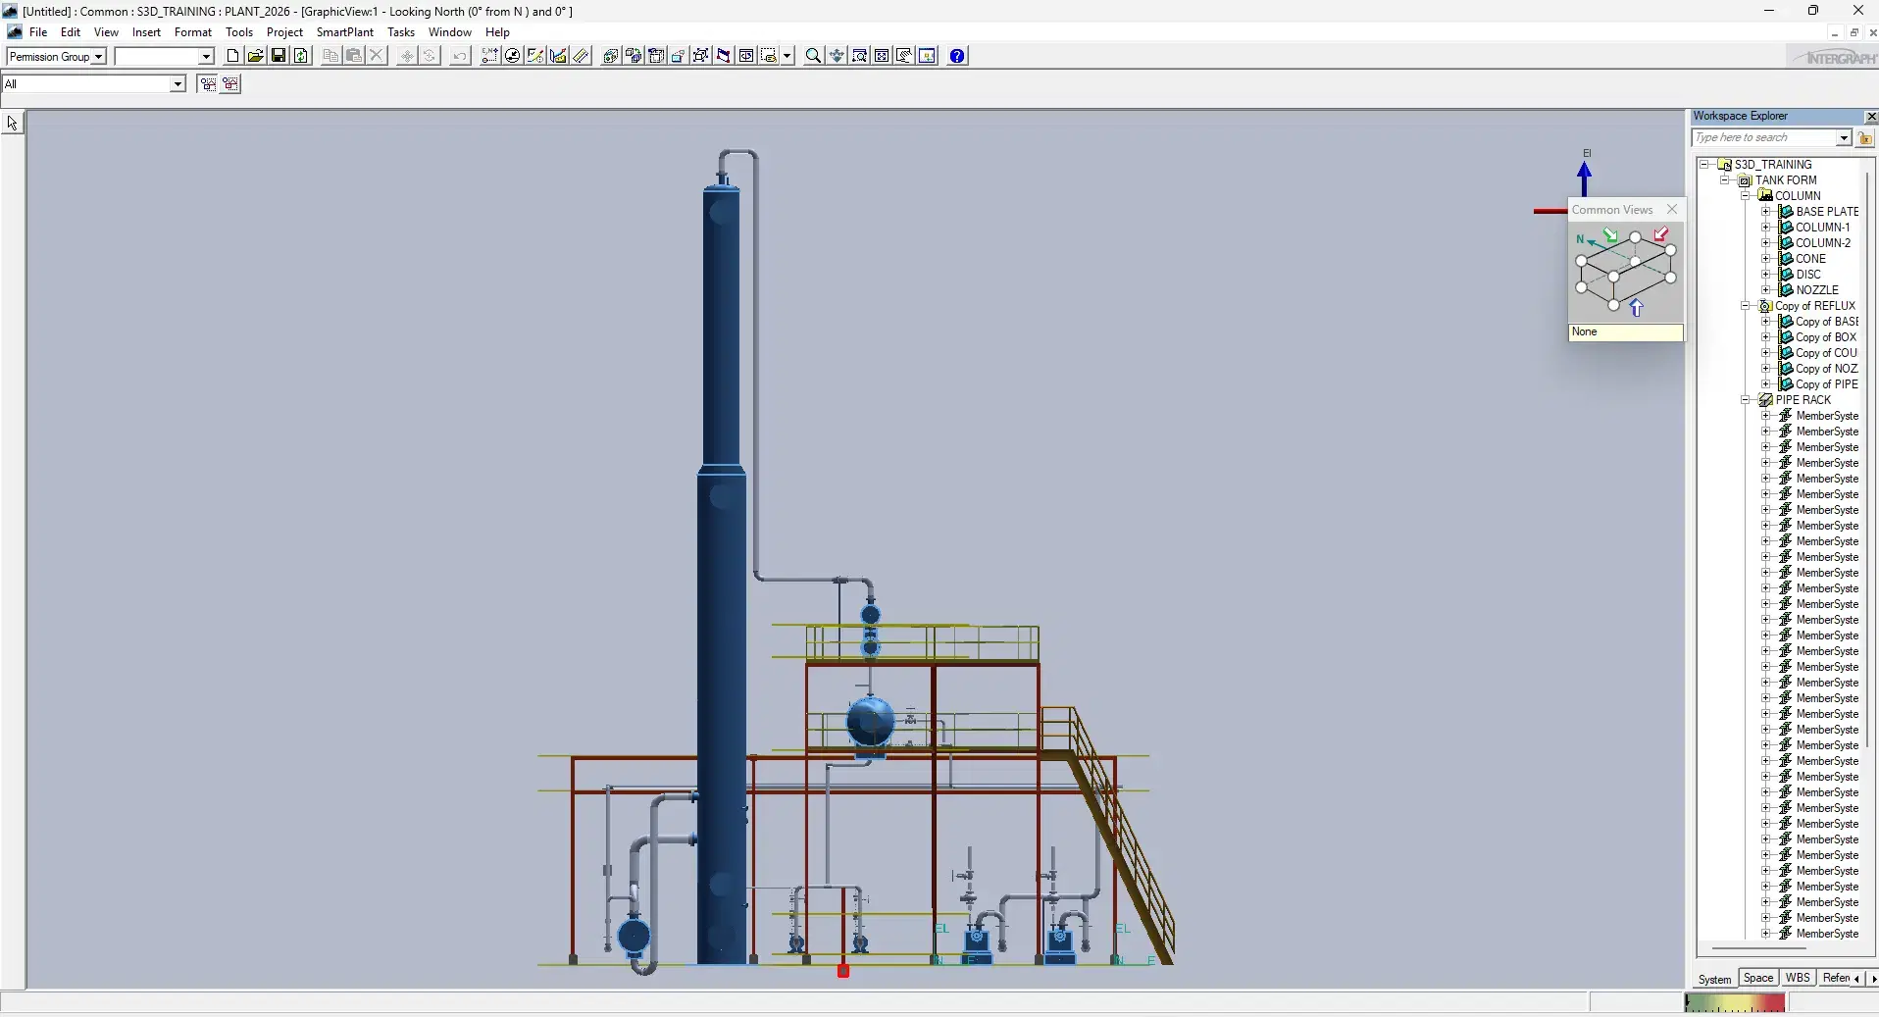Screen dimensions: 1879x1017
Task: Open the View menu
Action: pyautogui.click(x=106, y=32)
